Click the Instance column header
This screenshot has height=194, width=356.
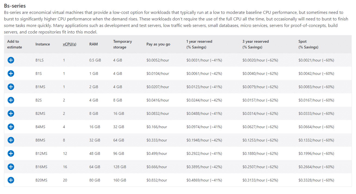click(x=43, y=44)
